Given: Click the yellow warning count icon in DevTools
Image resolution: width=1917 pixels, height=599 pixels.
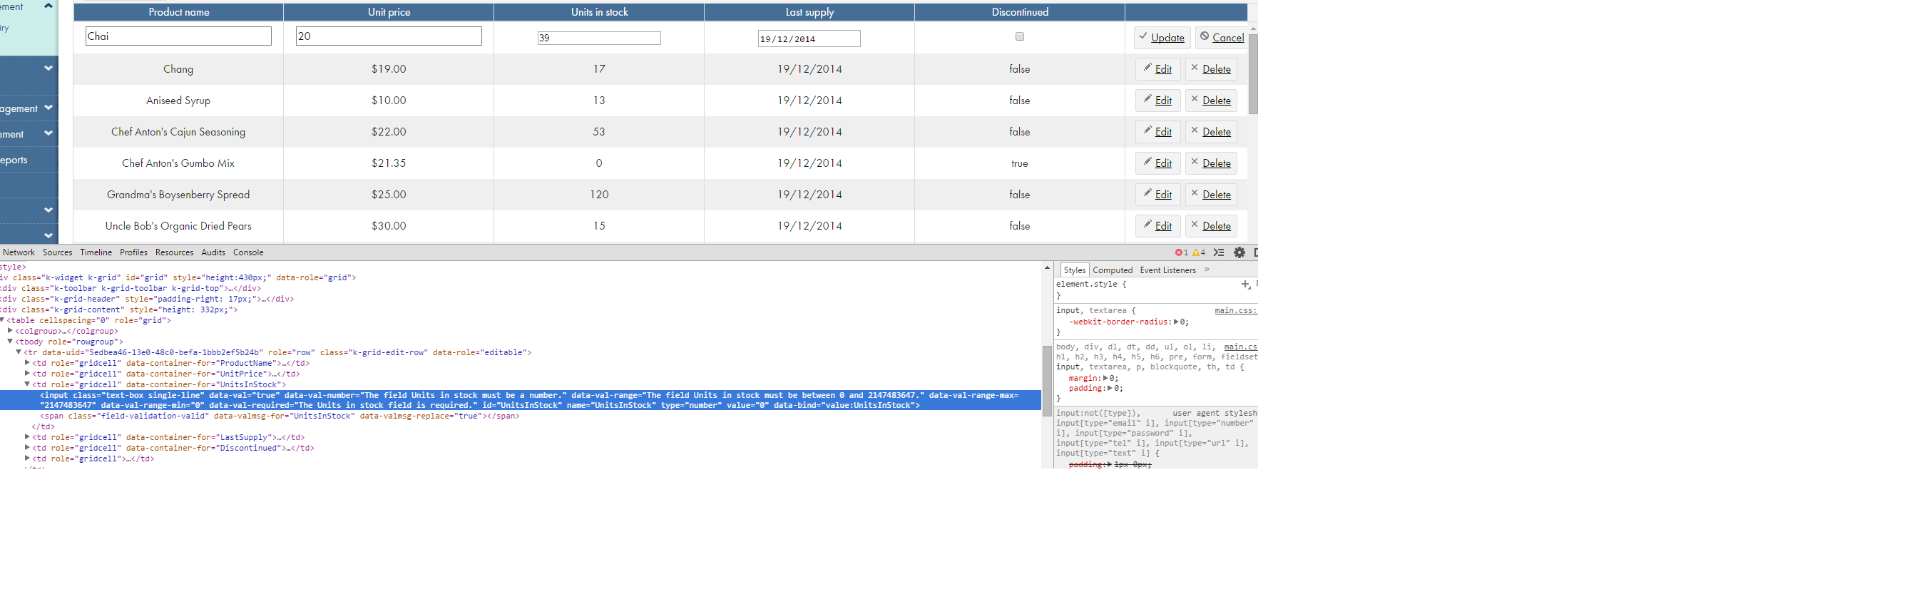Looking at the screenshot, I should [1195, 253].
